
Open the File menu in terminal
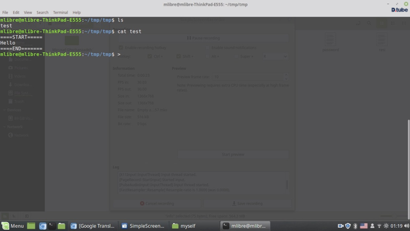[x=5, y=12]
